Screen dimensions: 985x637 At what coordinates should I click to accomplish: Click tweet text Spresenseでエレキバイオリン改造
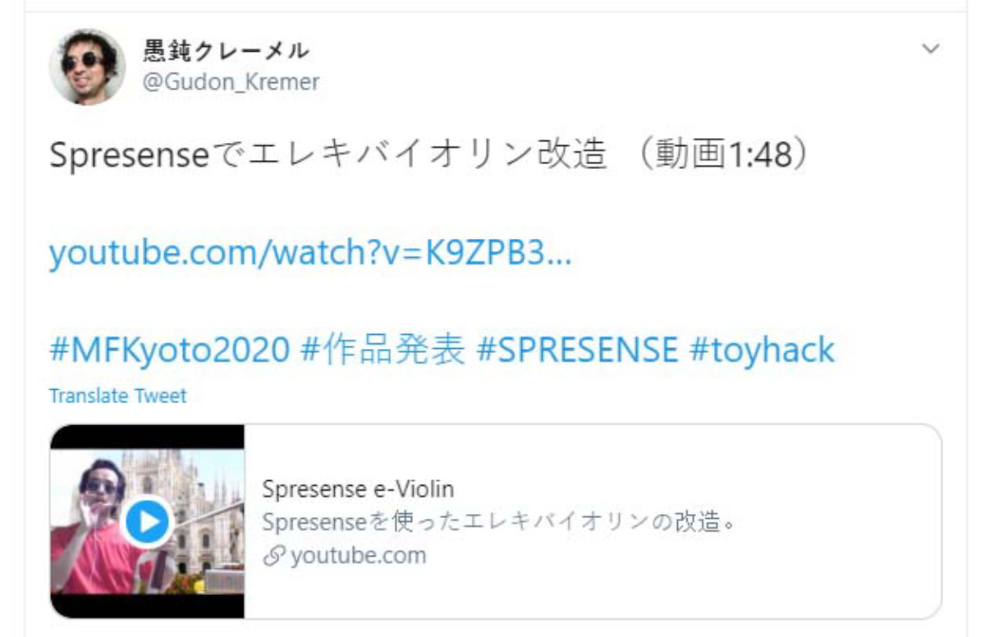tap(328, 155)
